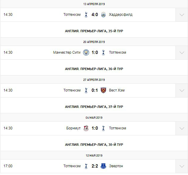
Task: Click the Борнмут team name
Action: [73, 128]
